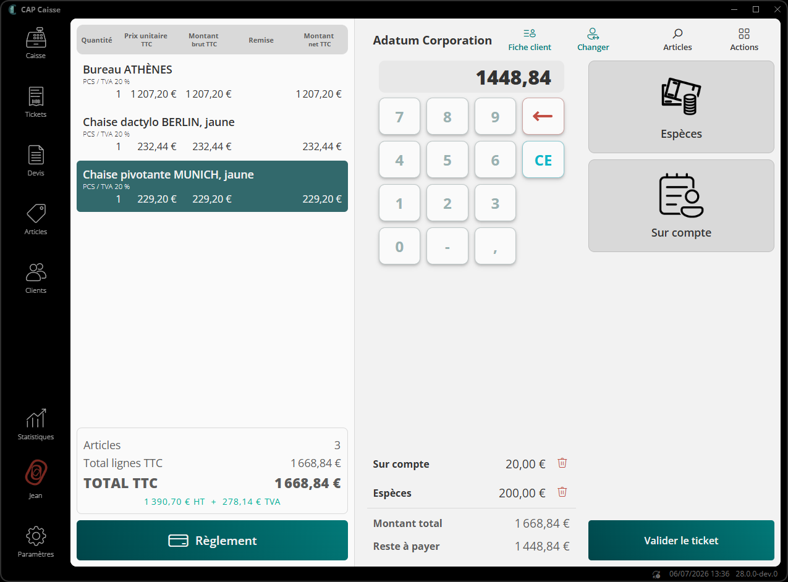Tap the comma decimal key
This screenshot has height=582, width=788.
pos(495,246)
